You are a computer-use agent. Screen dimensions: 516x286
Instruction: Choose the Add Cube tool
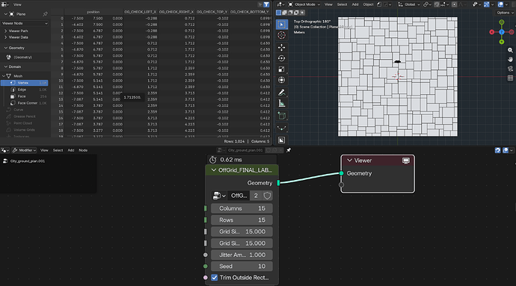[x=282, y=116]
